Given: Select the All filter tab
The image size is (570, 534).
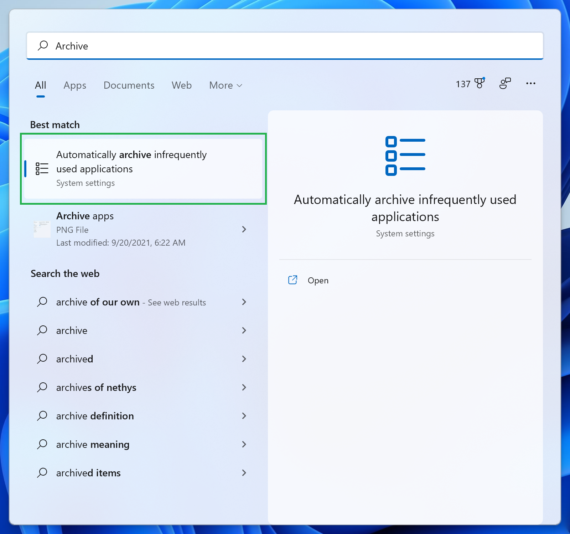Looking at the screenshot, I should 41,85.
